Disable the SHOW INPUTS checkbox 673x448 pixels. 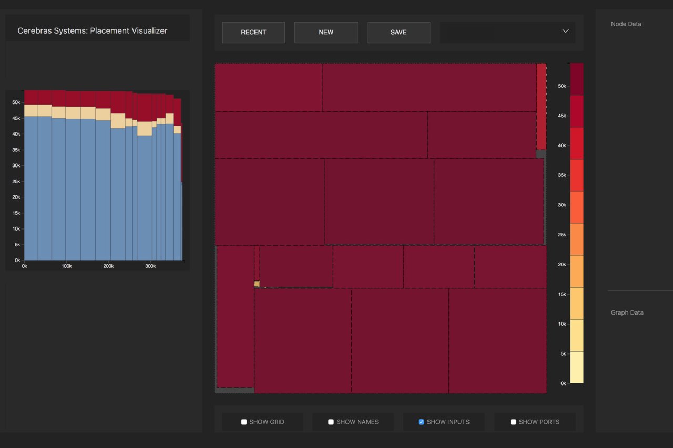point(421,422)
